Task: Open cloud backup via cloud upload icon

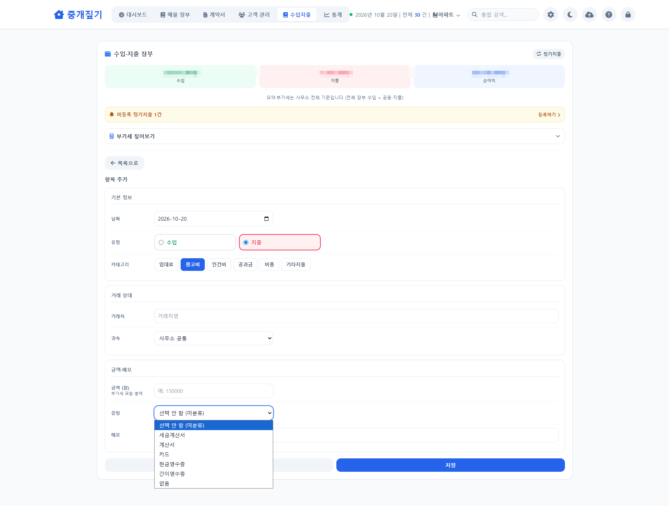Action: tap(589, 15)
